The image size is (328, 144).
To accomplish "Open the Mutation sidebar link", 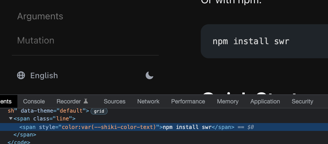I will point(35,40).
